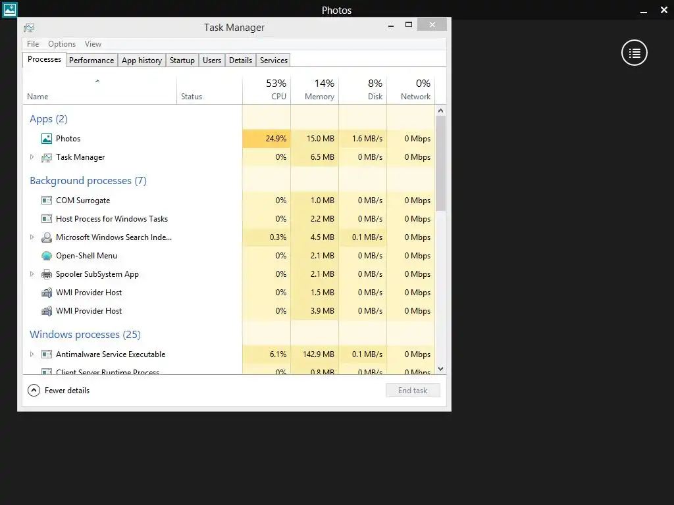Open the Options menu
The image size is (674, 505).
pyautogui.click(x=62, y=44)
